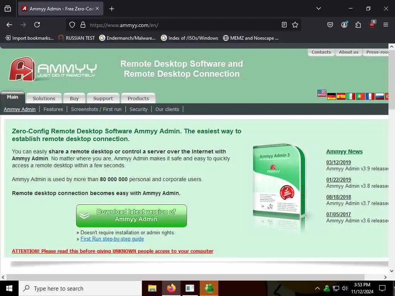Download latest version of Ammyy Admin
Image resolution: width=395 pixels, height=296 pixels.
[132, 216]
